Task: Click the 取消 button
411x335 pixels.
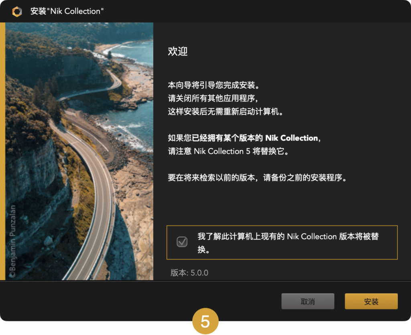Action: pos(308,301)
